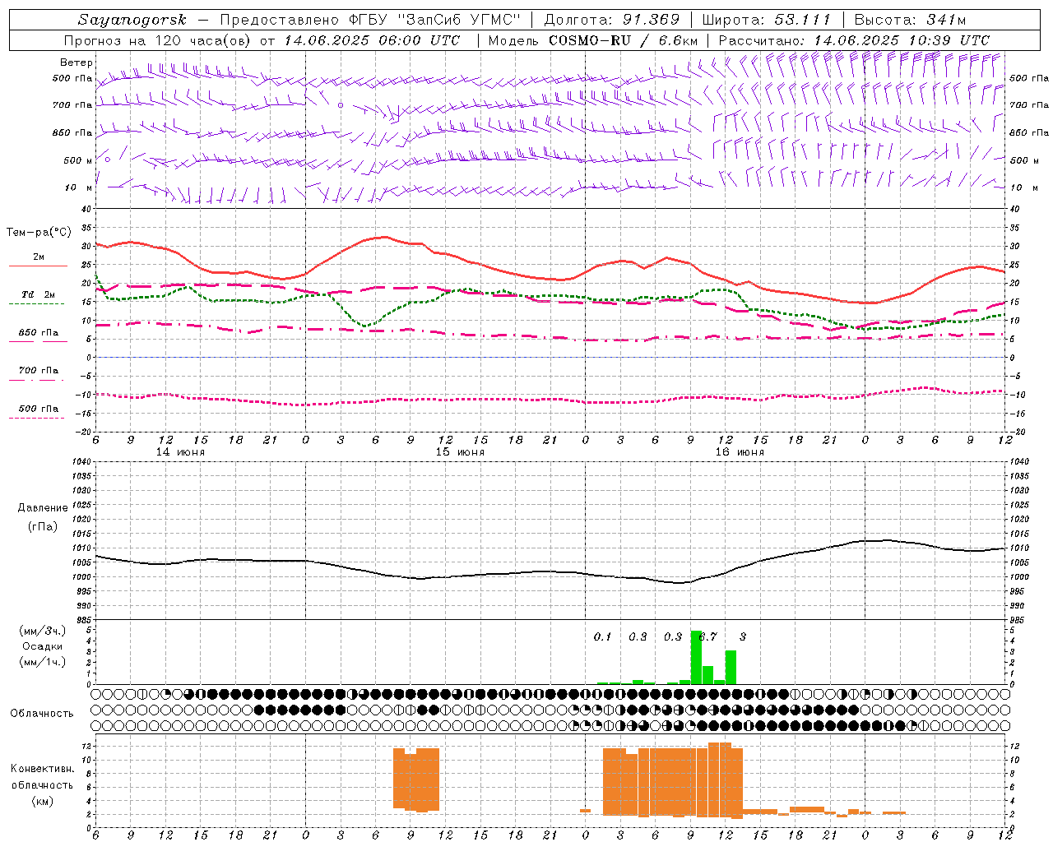
Task: Click the tallest green precipitation bar
Action: pos(696,657)
